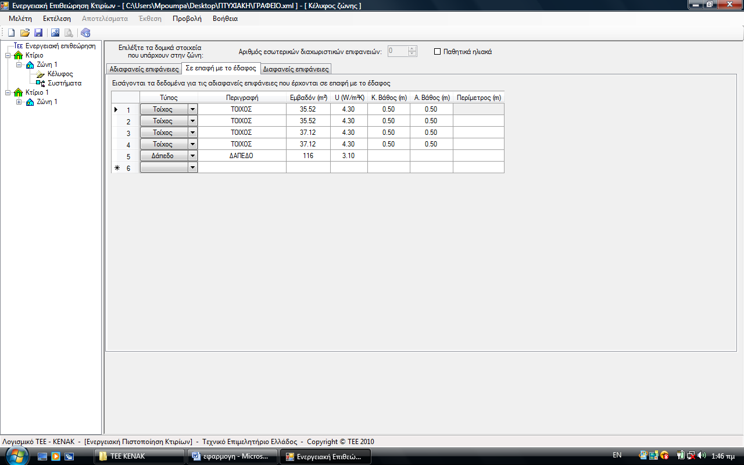The height and width of the screenshot is (465, 744).
Task: Click Α. Βάθος value 0.50 in row 4
Action: [x=431, y=144]
